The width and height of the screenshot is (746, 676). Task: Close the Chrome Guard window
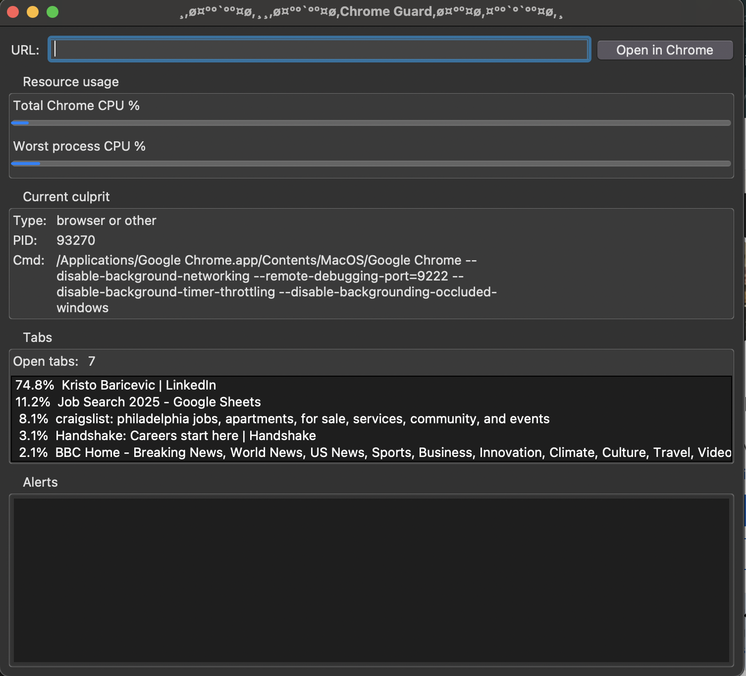(13, 12)
